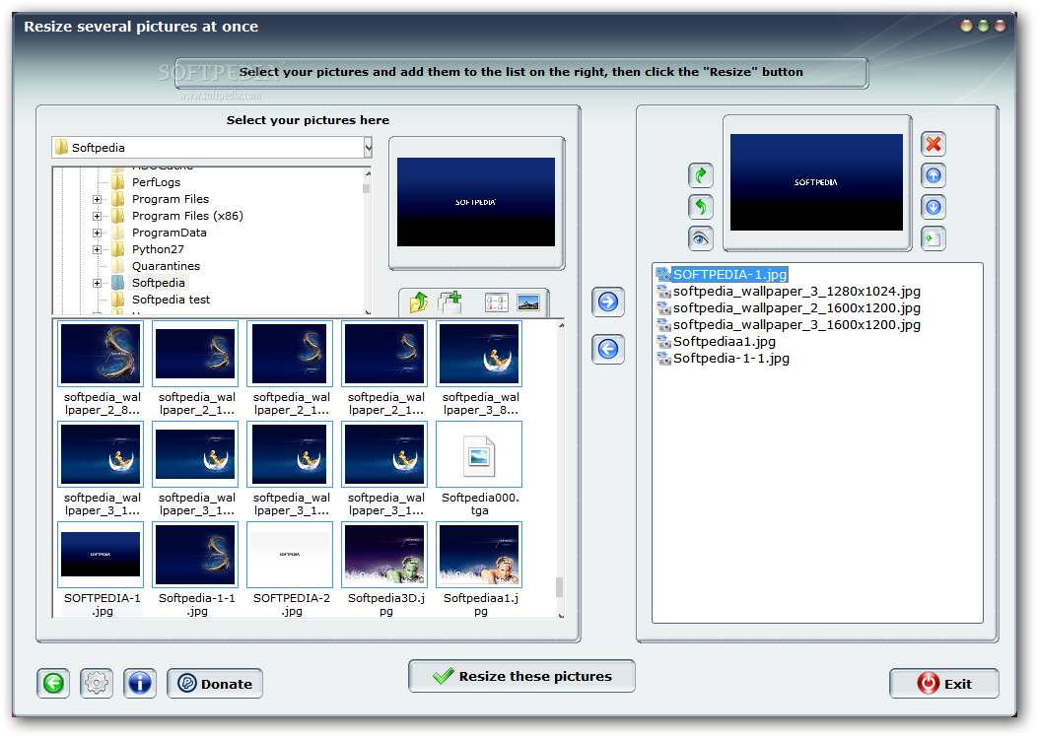Move selected picture down with blue arrow
This screenshot has width=1037, height=737.
coord(933,208)
